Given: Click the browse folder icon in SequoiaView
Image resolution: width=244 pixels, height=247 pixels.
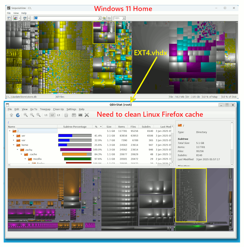Looking at the screenshot, I should click(104, 18).
